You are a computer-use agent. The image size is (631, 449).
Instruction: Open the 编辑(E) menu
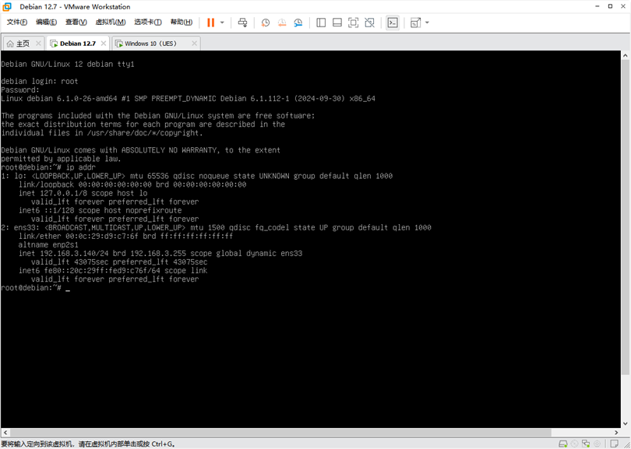46,22
